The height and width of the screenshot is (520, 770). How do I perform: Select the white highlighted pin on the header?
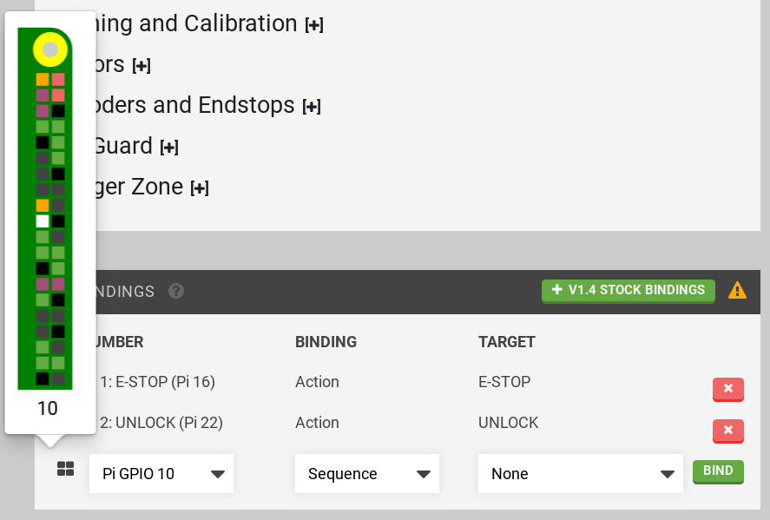43,221
